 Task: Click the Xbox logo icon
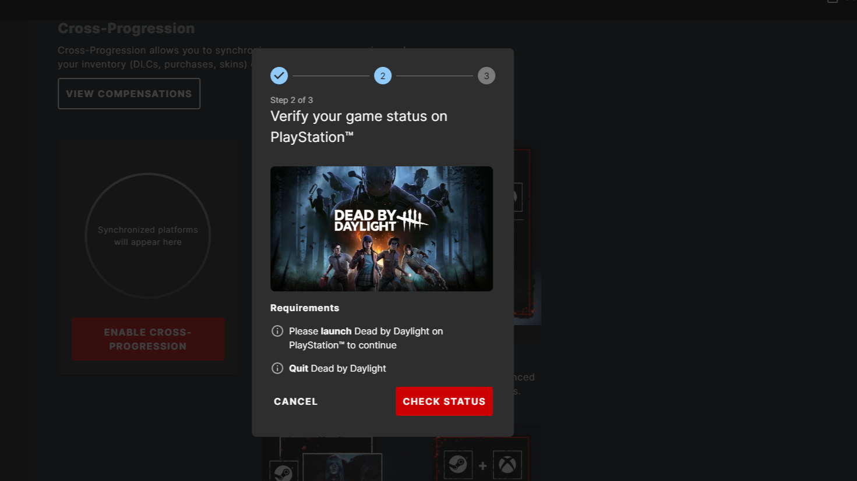tap(507, 465)
